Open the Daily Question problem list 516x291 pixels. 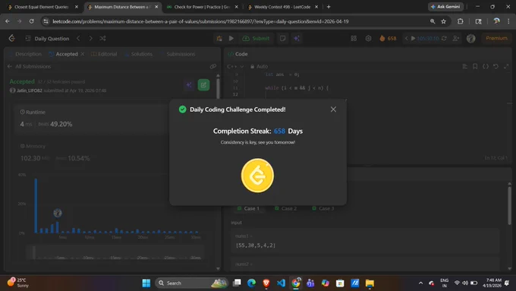pos(47,39)
